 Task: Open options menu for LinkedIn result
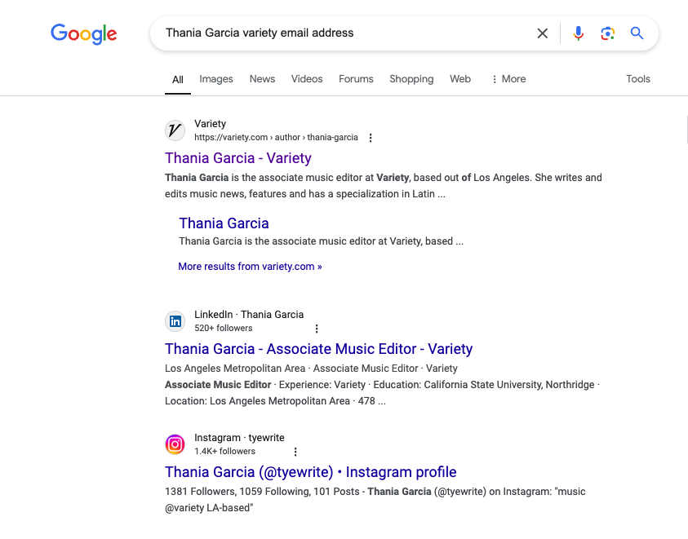(317, 329)
